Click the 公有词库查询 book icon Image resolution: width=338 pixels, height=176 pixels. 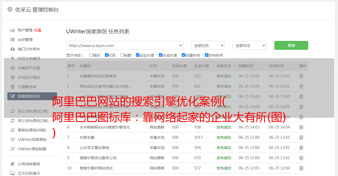(x=12, y=164)
